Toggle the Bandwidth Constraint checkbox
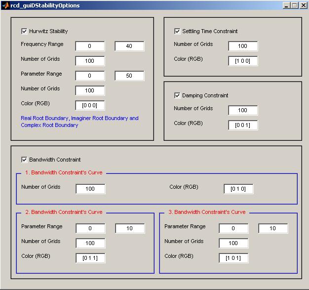 tap(24, 160)
